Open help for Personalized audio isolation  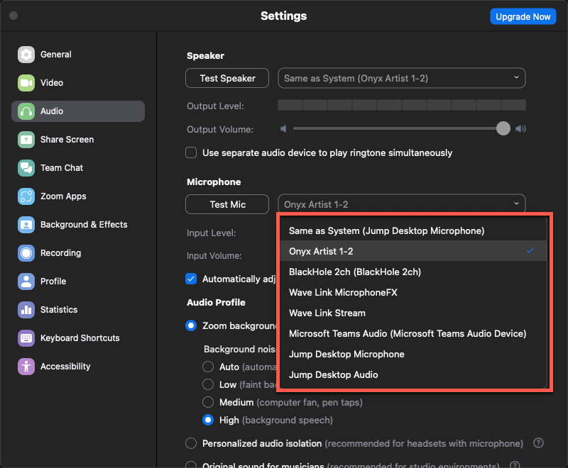tap(538, 443)
